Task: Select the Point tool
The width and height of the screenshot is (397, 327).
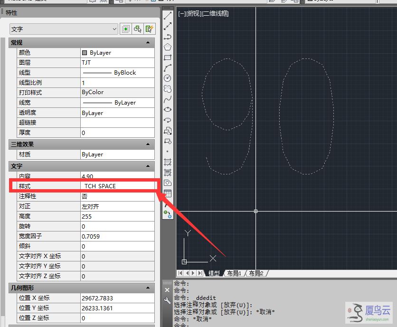Action: (167, 151)
